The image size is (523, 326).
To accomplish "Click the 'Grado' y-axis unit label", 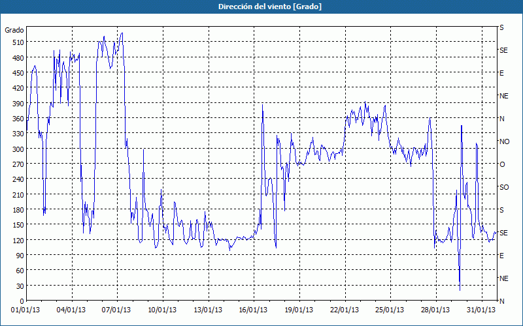I will tap(14, 30).
